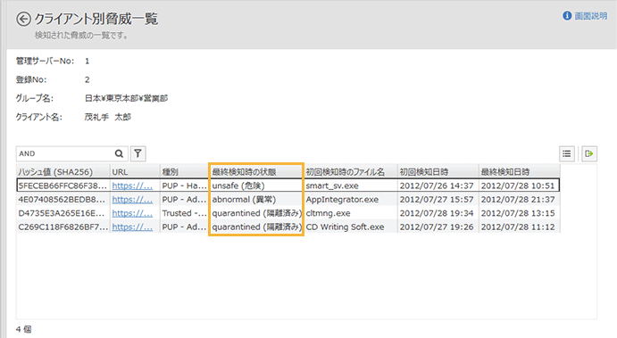Open the URL link in the smart_sv.exe row
This screenshot has width=617, height=338.
coord(132,185)
